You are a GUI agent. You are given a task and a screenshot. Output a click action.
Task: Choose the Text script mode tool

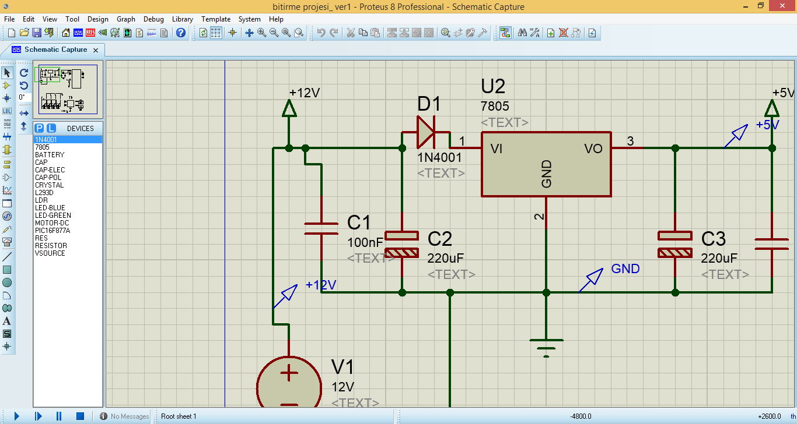click(7, 123)
